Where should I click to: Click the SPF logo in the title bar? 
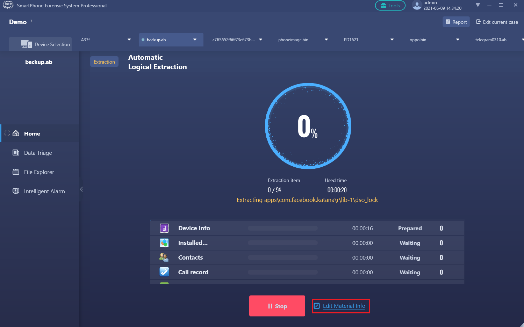coord(8,5)
